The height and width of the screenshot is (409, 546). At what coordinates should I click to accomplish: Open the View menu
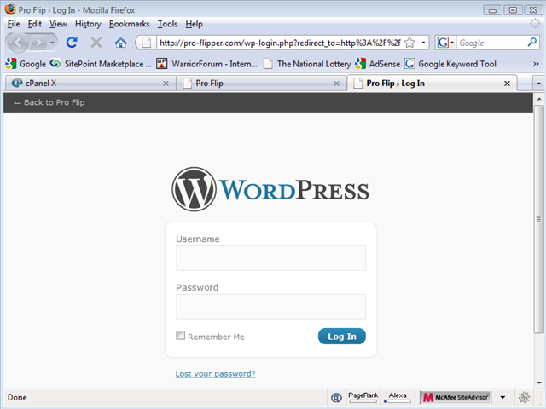[x=58, y=24]
